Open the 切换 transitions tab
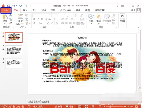The width and height of the screenshot is (142, 109). [x=44, y=10]
